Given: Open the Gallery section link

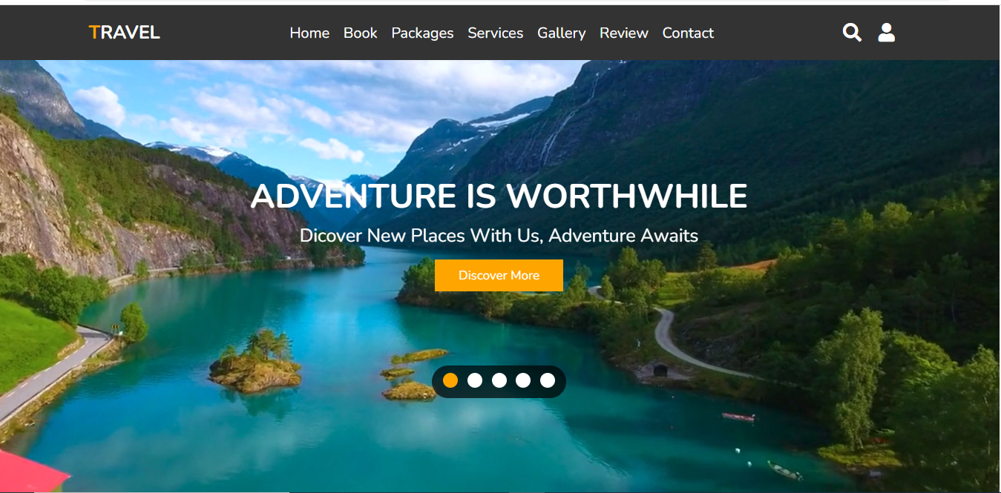Looking at the screenshot, I should tap(561, 33).
